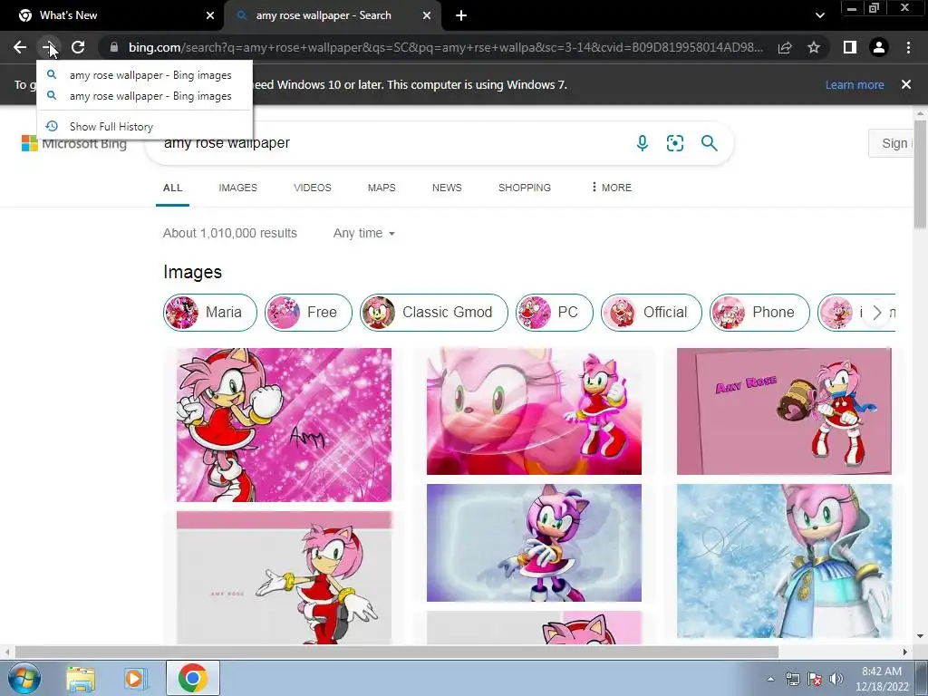Show hidden system tray icons

pos(770,679)
